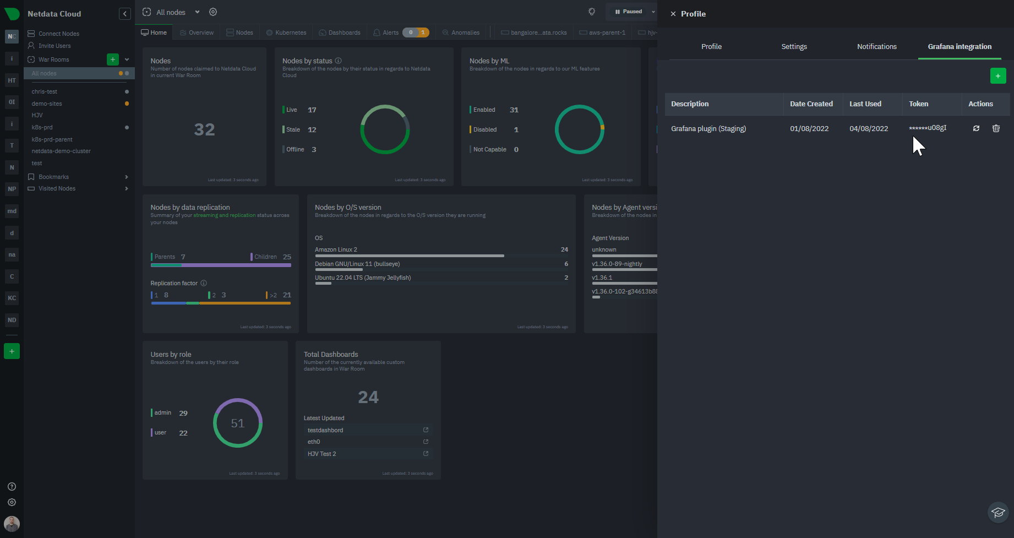Switch to the OI space
The height and width of the screenshot is (538, 1014).
point(12,102)
